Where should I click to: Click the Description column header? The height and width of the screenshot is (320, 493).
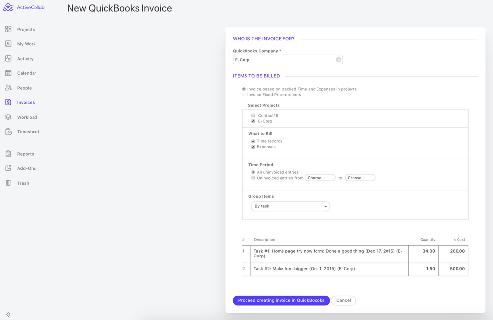[x=264, y=240]
